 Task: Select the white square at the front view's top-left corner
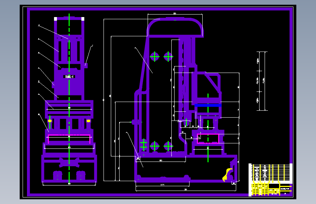tap(55, 19)
